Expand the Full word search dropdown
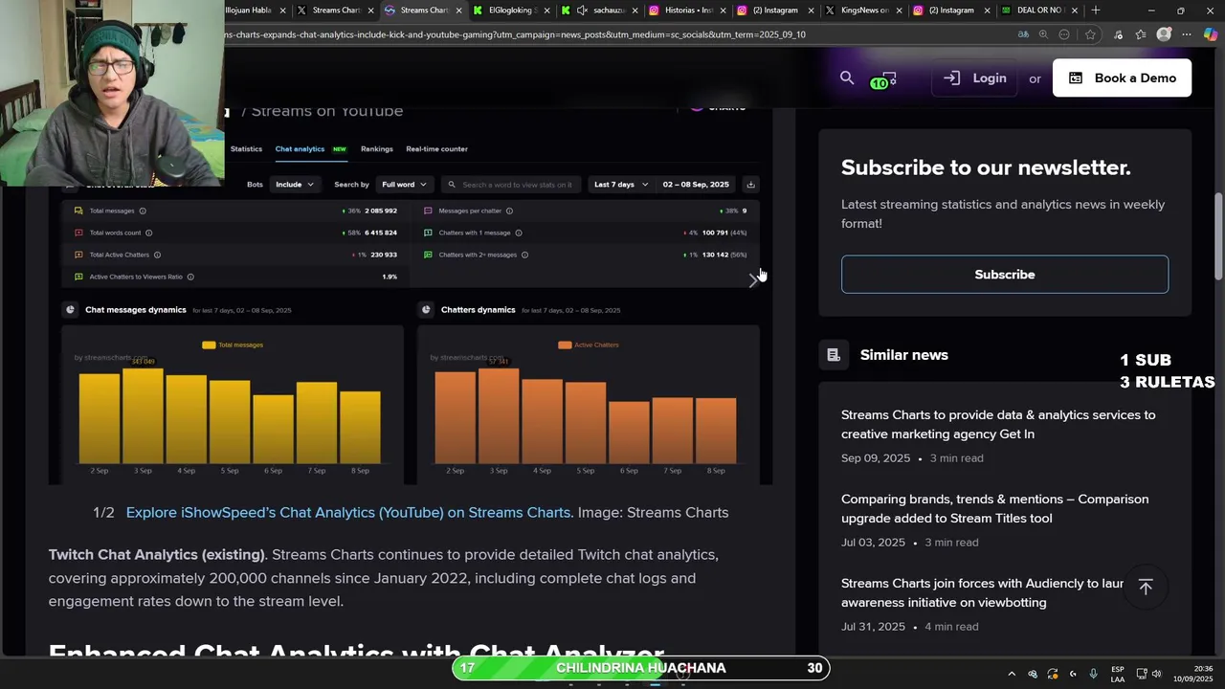 pyautogui.click(x=404, y=185)
